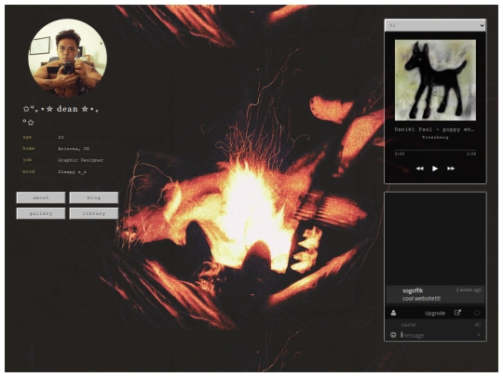Expand the track selection dropdown labeled 01
Screen dimensions: 503x377
coord(435,25)
